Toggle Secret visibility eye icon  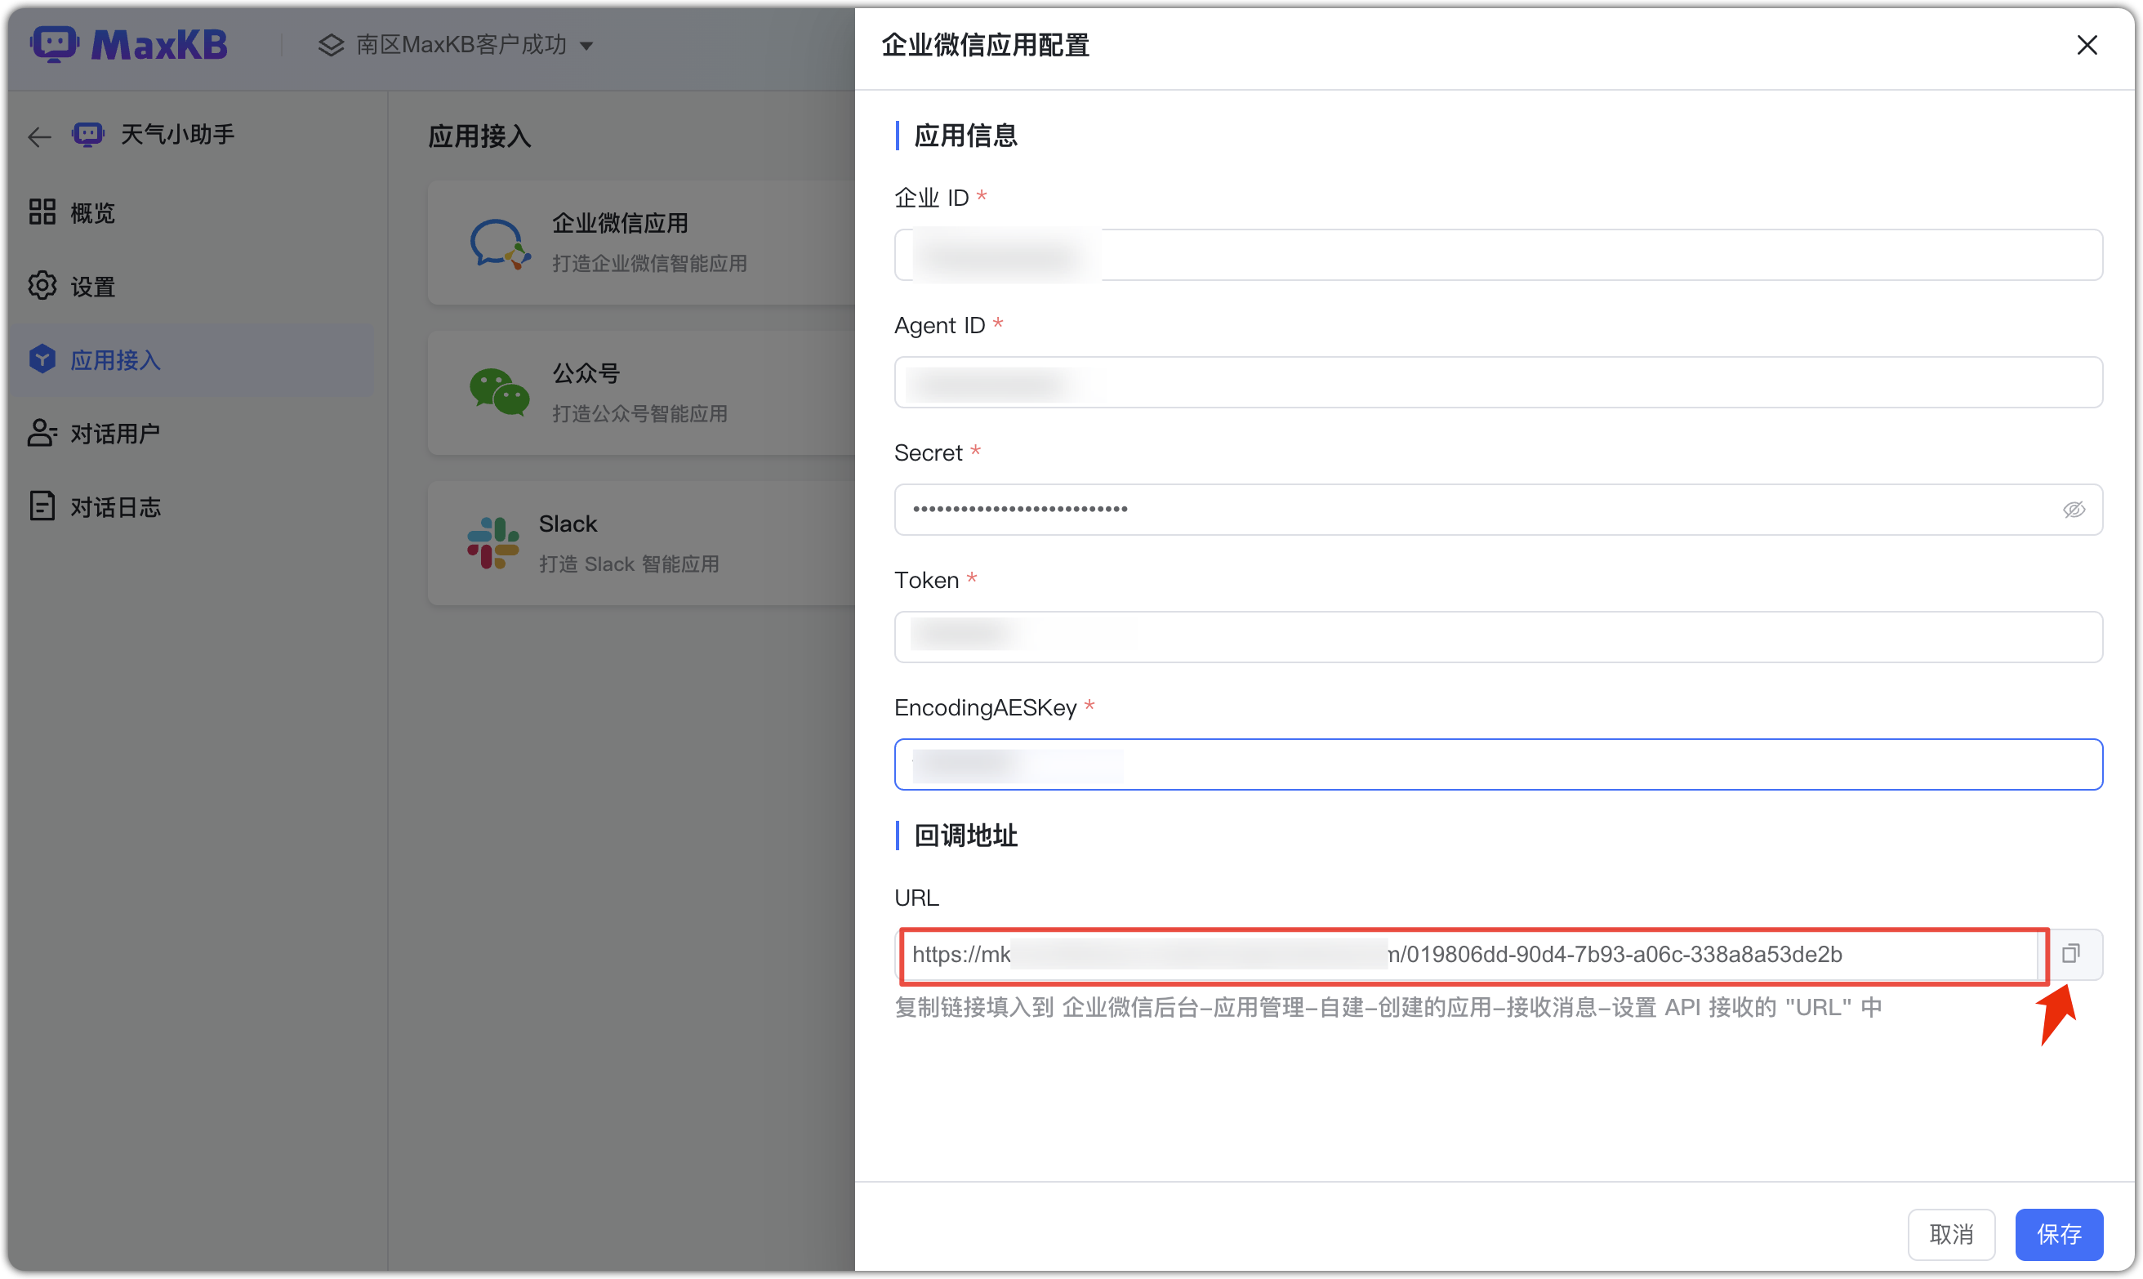click(2074, 510)
